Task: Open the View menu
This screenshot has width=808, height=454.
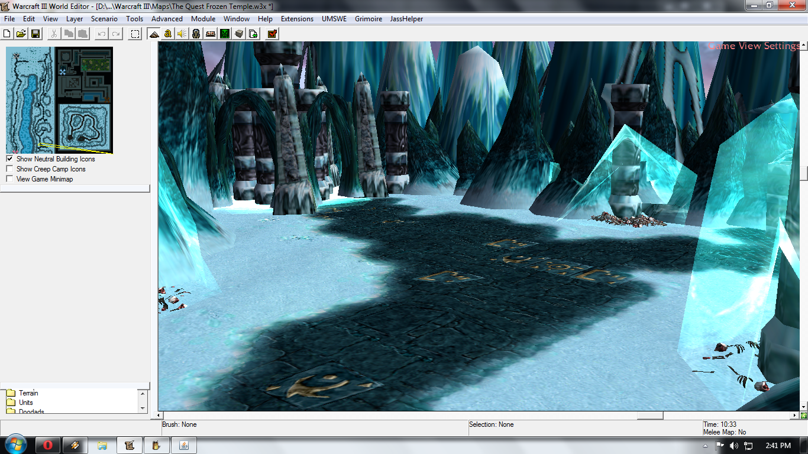Action: point(50,19)
